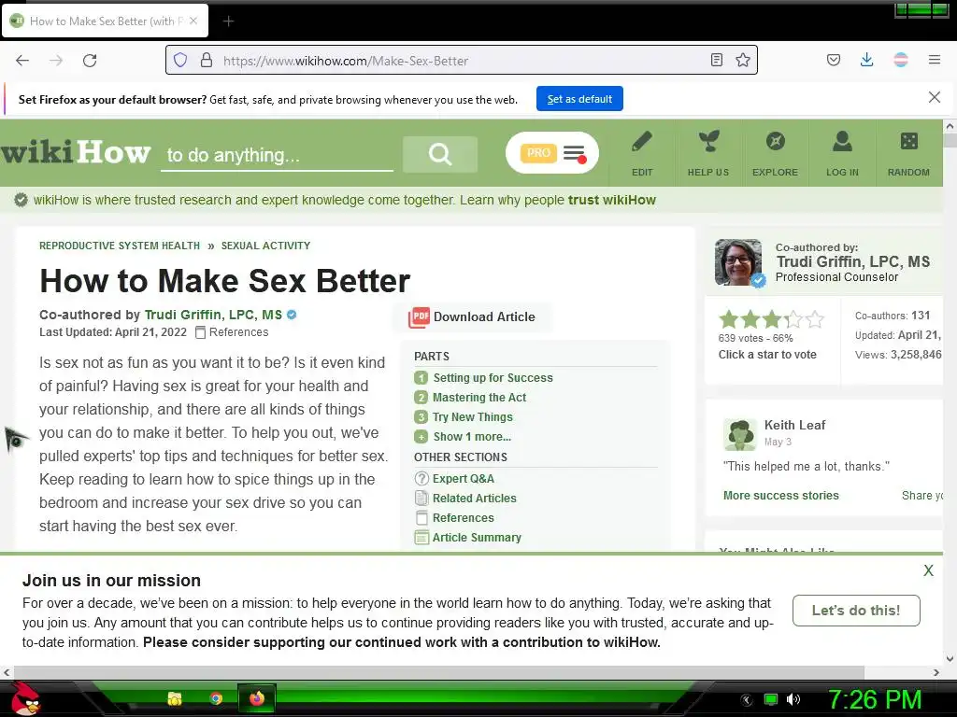Click the horizontal scrollbar right arrow

click(936, 672)
